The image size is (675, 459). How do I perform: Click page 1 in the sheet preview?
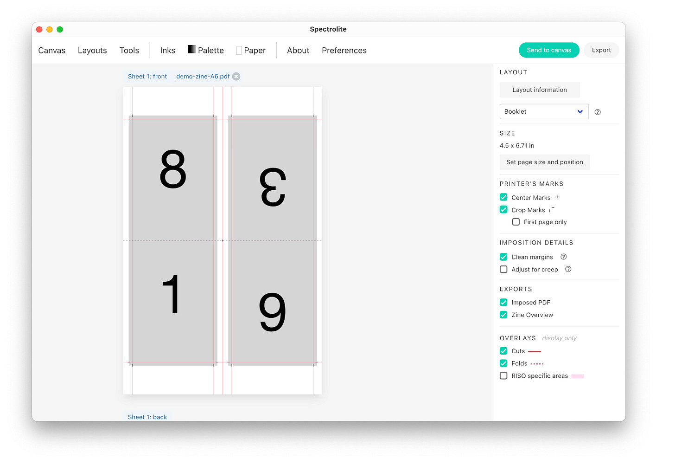click(173, 303)
